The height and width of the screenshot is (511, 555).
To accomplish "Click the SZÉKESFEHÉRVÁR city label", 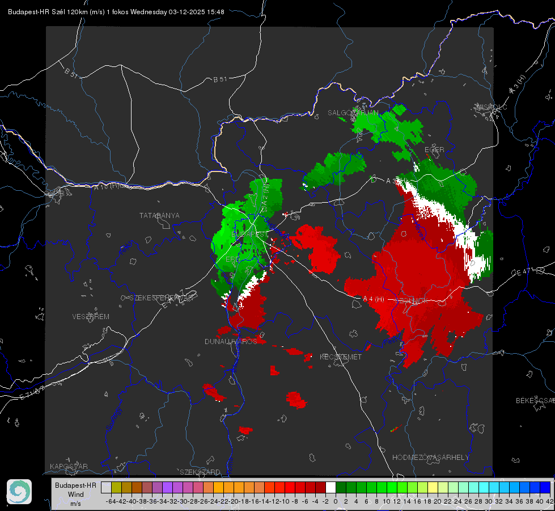I will (163, 298).
